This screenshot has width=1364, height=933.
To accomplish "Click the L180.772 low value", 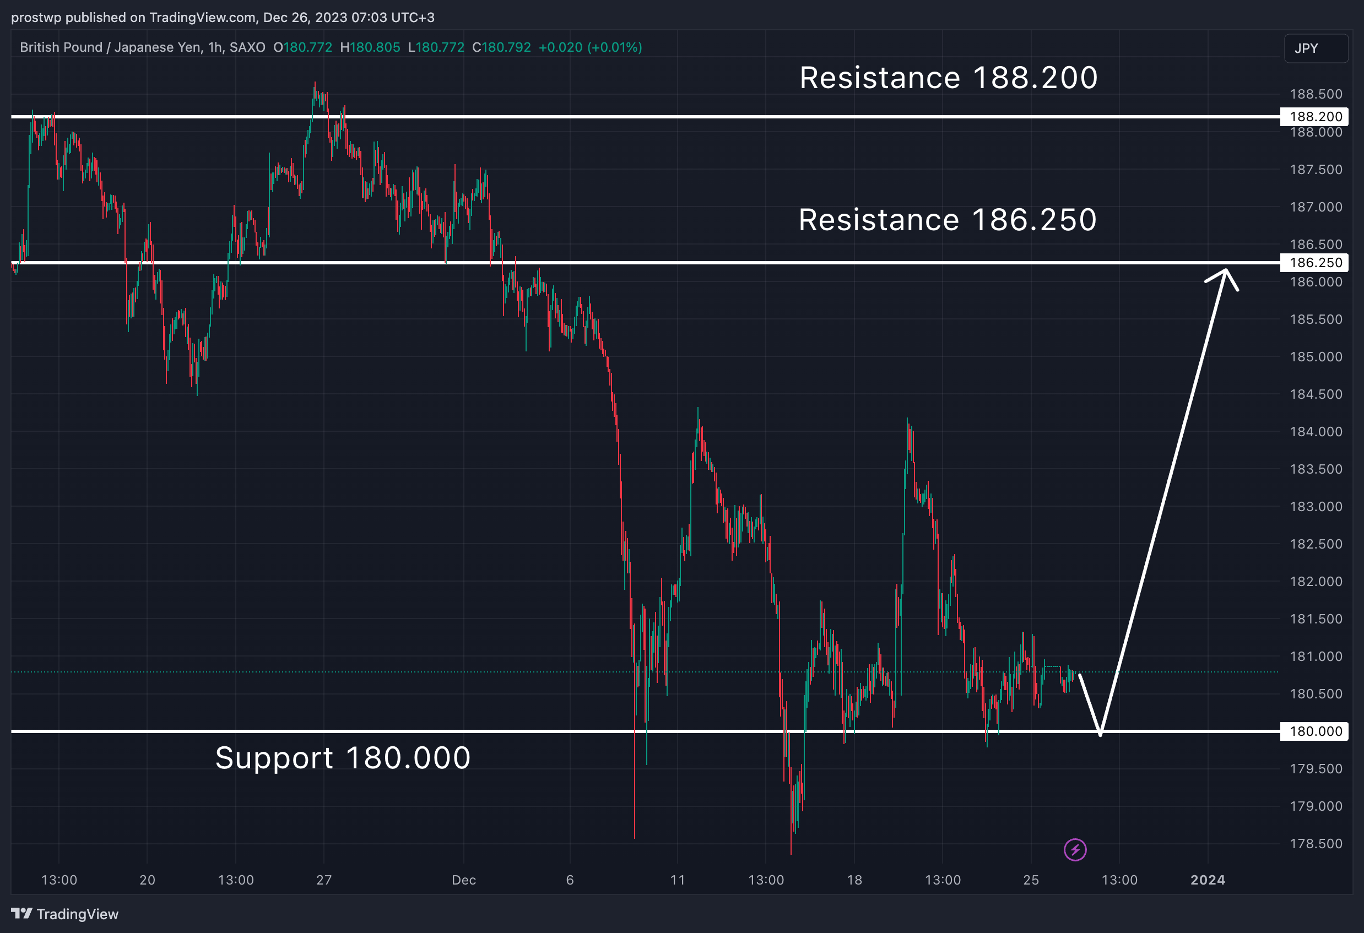I will pyautogui.click(x=436, y=47).
